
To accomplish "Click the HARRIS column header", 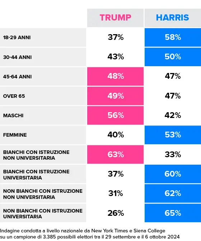I will (x=173, y=18).
